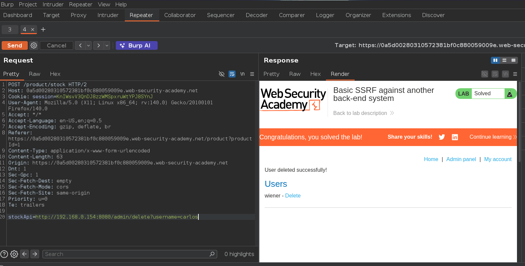This screenshot has height=266, width=525.
Task: Share on Twitter icon in rendered page
Action: [442, 137]
